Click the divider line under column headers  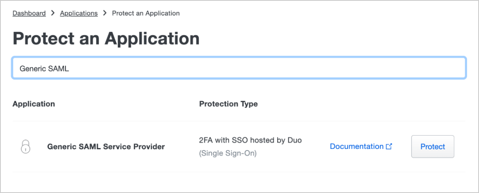[239, 121]
